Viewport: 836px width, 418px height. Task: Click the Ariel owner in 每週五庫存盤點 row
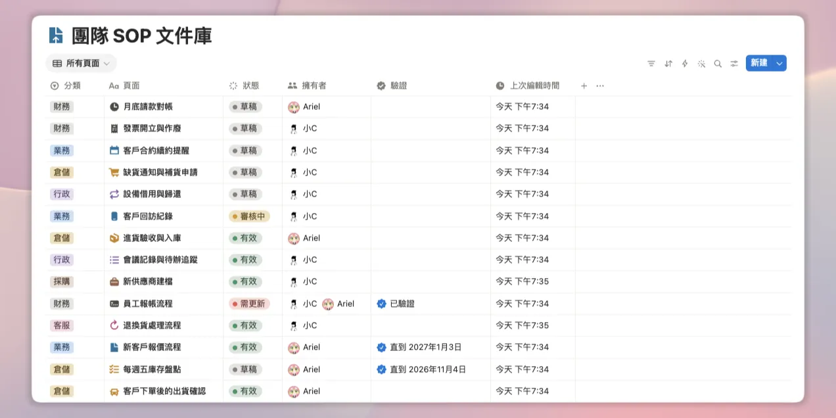(304, 369)
